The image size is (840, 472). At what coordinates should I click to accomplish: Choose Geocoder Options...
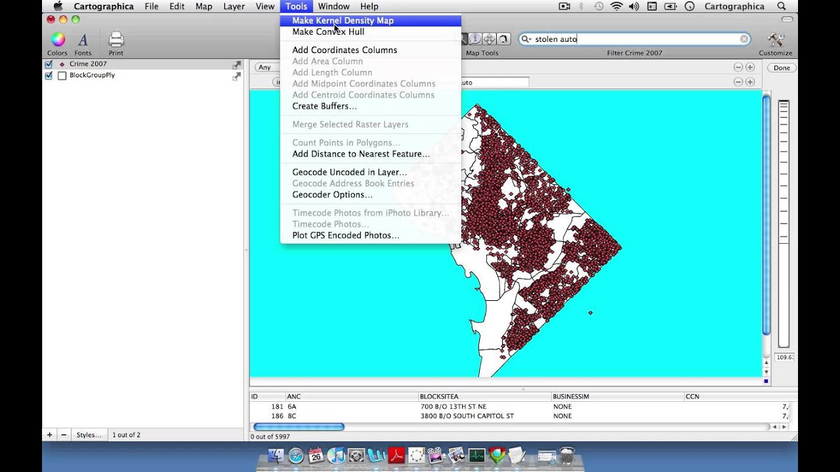[x=371, y=195]
